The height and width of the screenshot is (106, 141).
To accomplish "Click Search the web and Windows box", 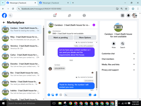I will [x=29, y=103].
